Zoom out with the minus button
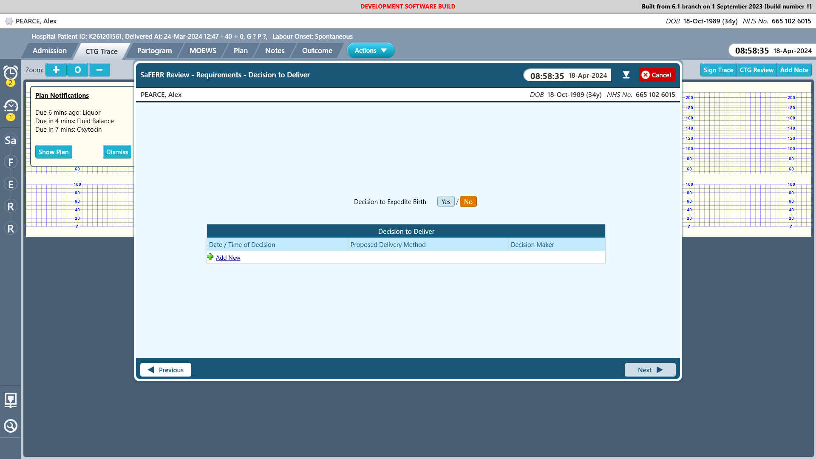Viewport: 816px width, 459px height. click(99, 70)
